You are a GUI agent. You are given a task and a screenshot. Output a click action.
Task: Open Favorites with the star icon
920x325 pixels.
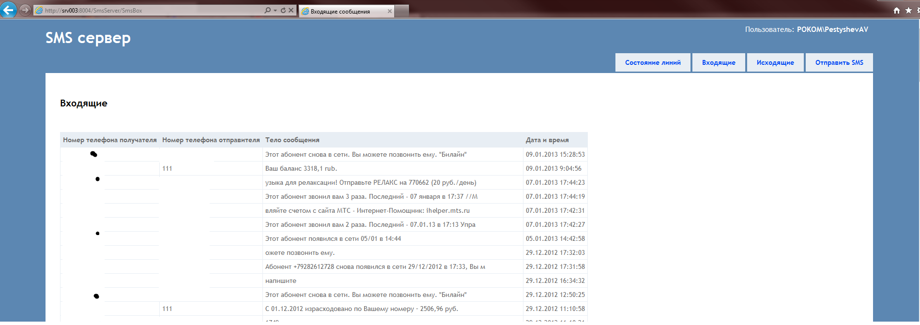click(908, 10)
